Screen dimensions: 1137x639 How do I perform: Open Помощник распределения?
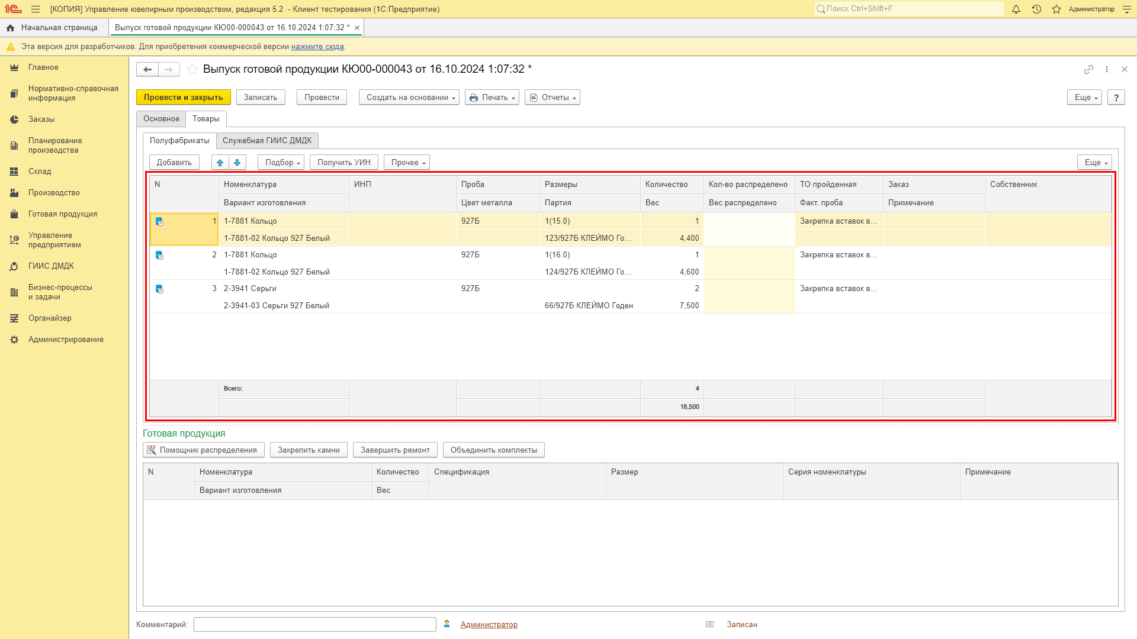203,450
